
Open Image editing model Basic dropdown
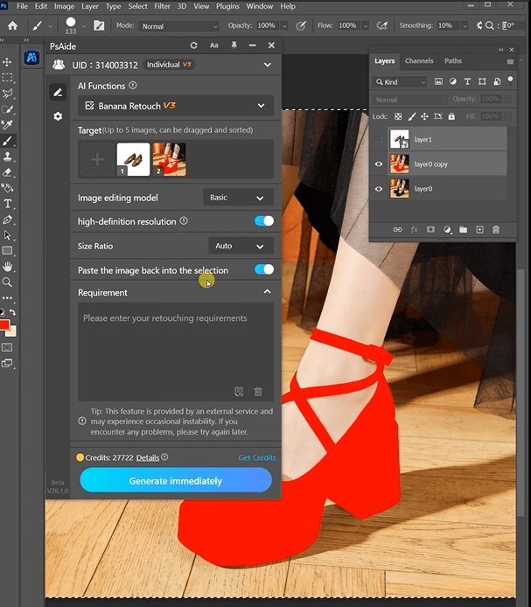click(238, 198)
